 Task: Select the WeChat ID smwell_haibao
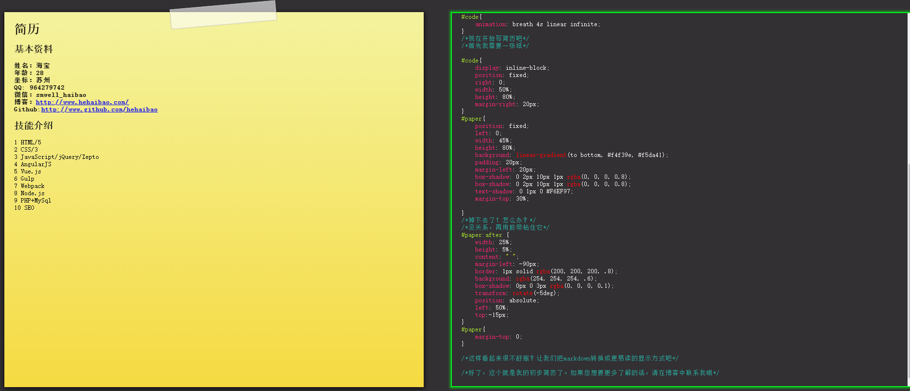click(61, 95)
